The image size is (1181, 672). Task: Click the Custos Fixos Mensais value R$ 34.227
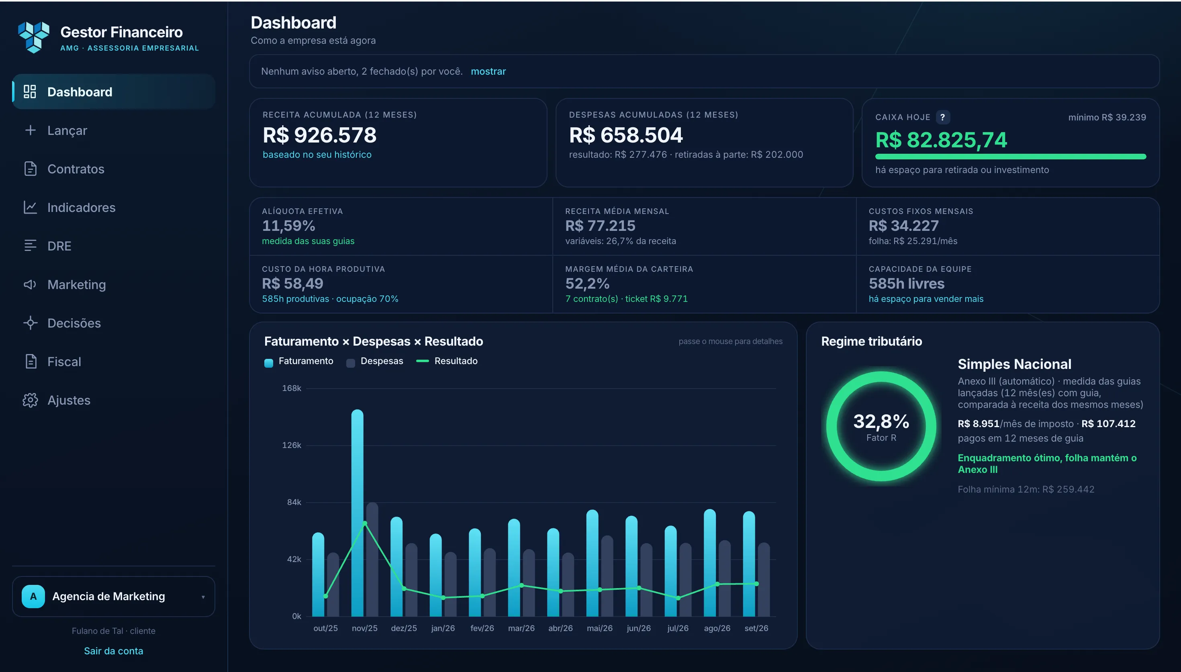[x=903, y=226]
